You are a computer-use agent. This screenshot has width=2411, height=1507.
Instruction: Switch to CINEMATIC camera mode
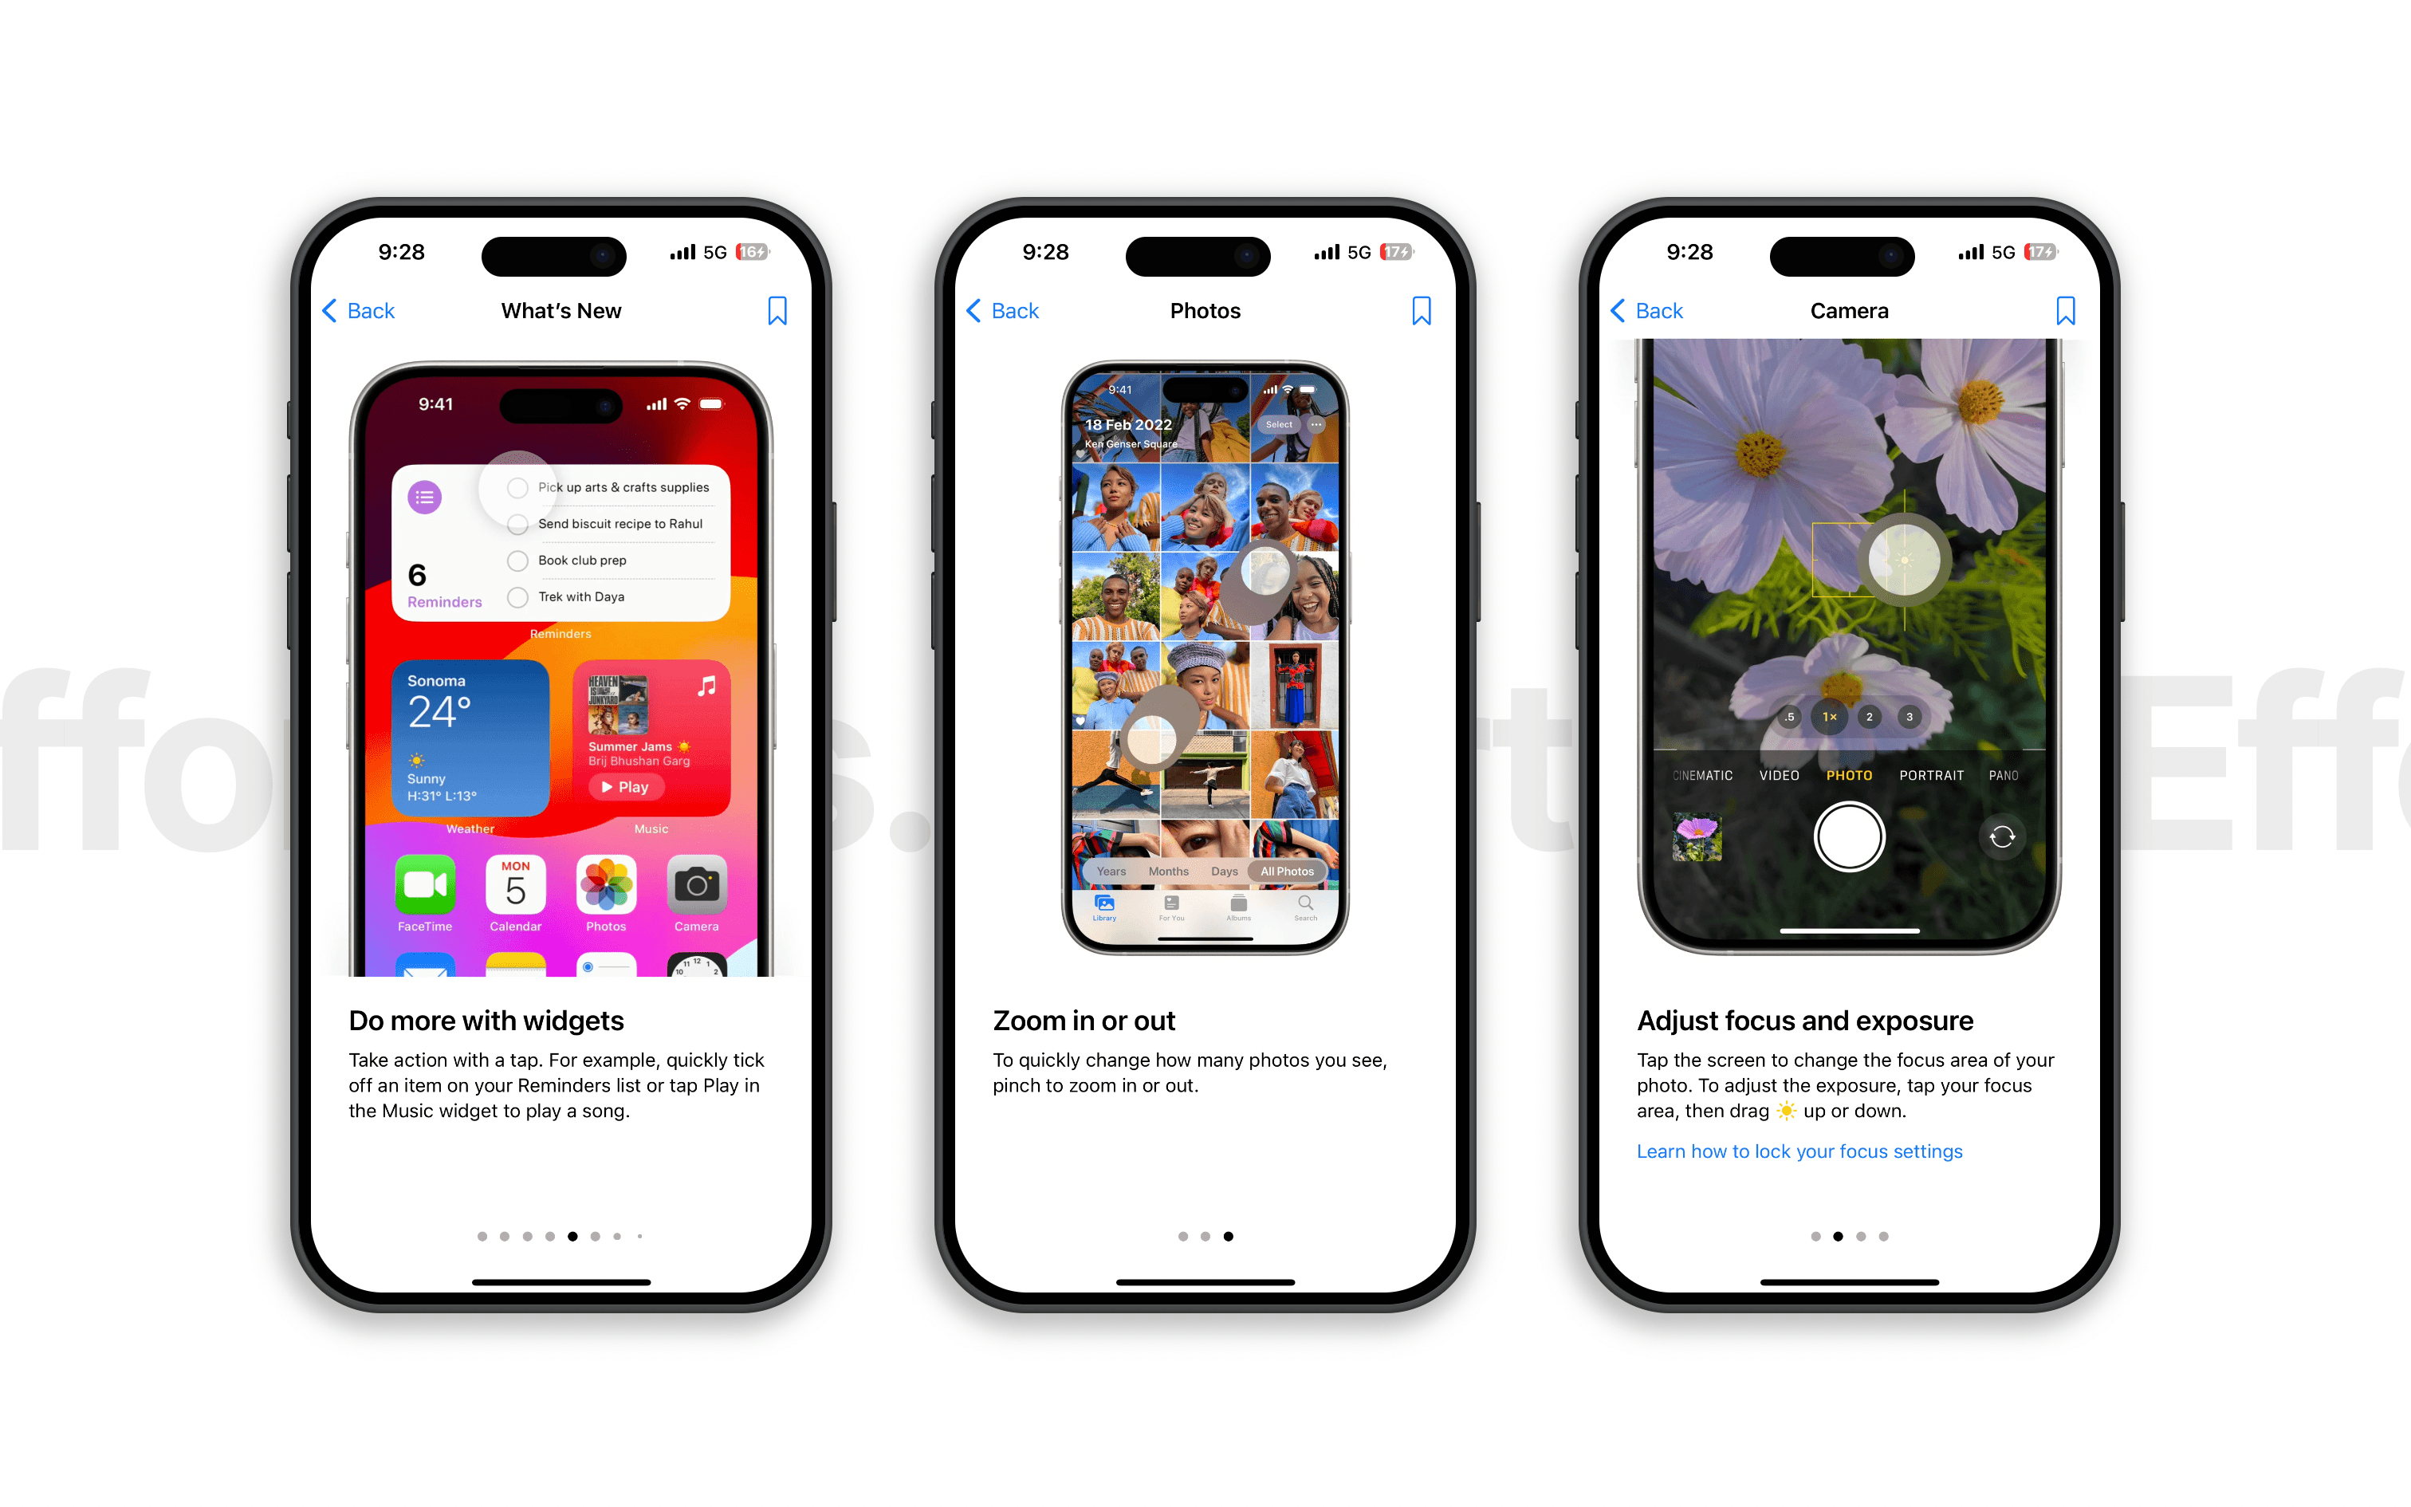pyautogui.click(x=1703, y=774)
